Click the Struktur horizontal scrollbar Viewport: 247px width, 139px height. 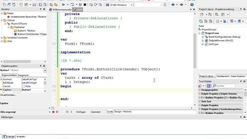click(x=23, y=61)
